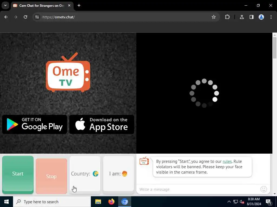The width and height of the screenshot is (277, 207).
Task: Click the Download on the App Store badge
Action: pos(102,125)
